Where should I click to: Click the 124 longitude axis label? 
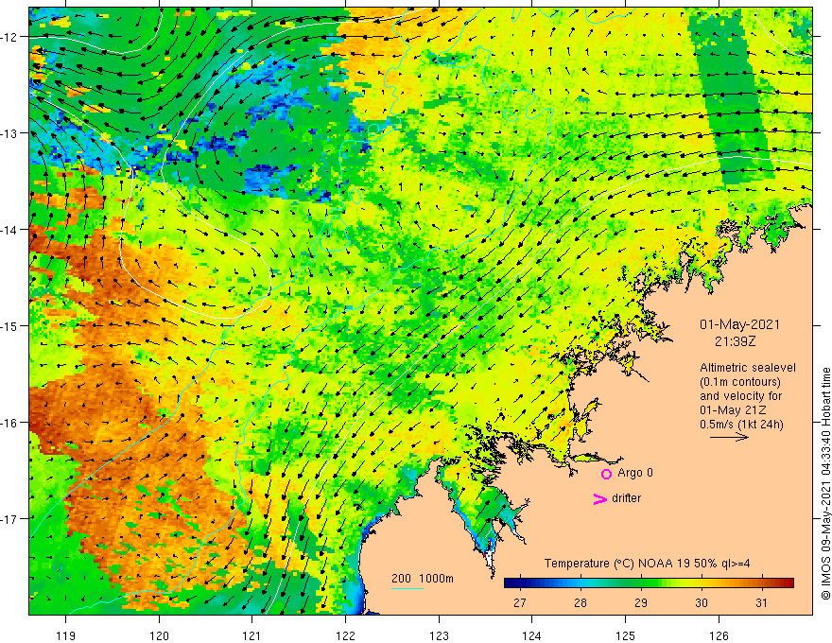pyautogui.click(x=531, y=635)
